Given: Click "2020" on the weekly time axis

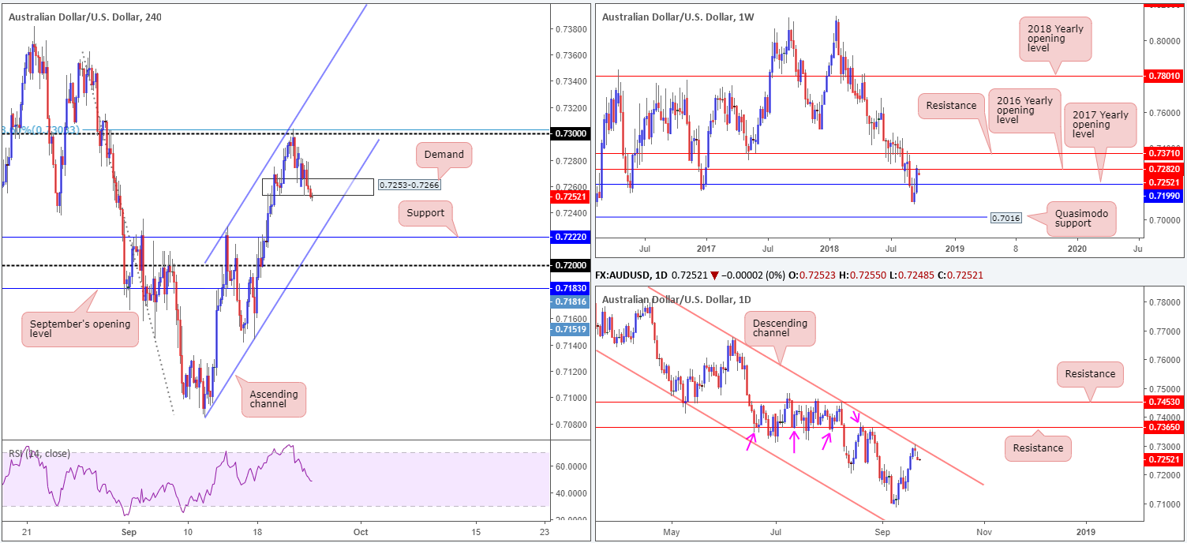Looking at the screenshot, I should [x=1077, y=248].
